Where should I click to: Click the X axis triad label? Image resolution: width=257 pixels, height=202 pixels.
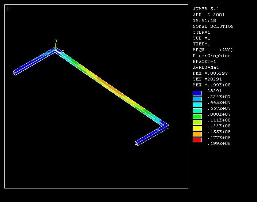click(x=63, y=52)
